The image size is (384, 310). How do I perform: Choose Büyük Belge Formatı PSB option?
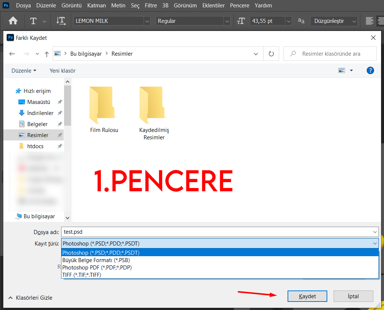[x=220, y=260]
